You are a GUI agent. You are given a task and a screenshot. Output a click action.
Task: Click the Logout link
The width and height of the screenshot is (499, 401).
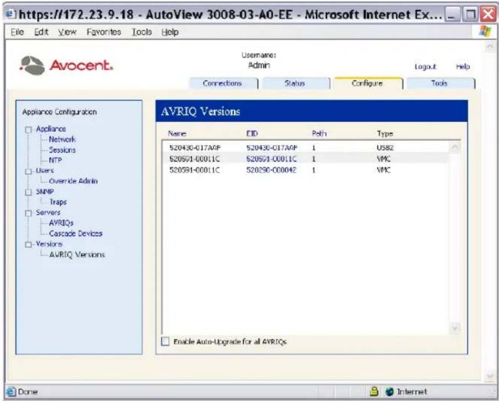click(425, 66)
